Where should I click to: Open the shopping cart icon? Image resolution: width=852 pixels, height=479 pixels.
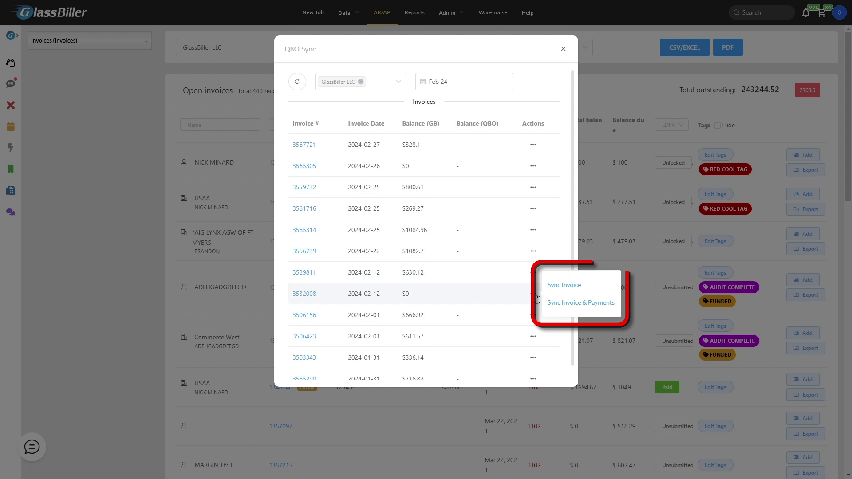(x=821, y=12)
